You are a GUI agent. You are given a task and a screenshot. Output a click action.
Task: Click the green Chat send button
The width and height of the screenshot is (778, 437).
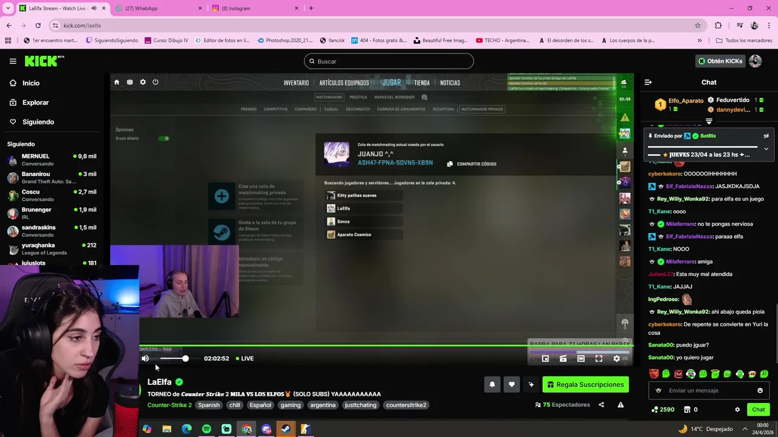[758, 410]
